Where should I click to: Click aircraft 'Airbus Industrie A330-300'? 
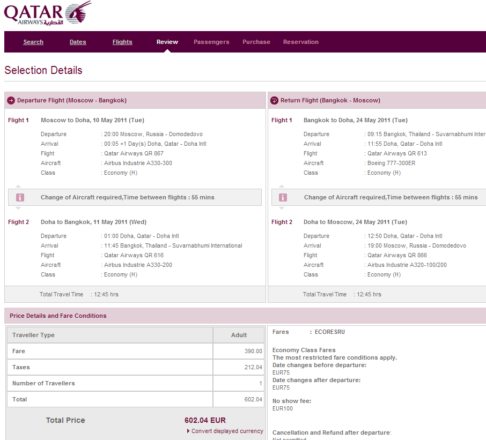[138, 163]
